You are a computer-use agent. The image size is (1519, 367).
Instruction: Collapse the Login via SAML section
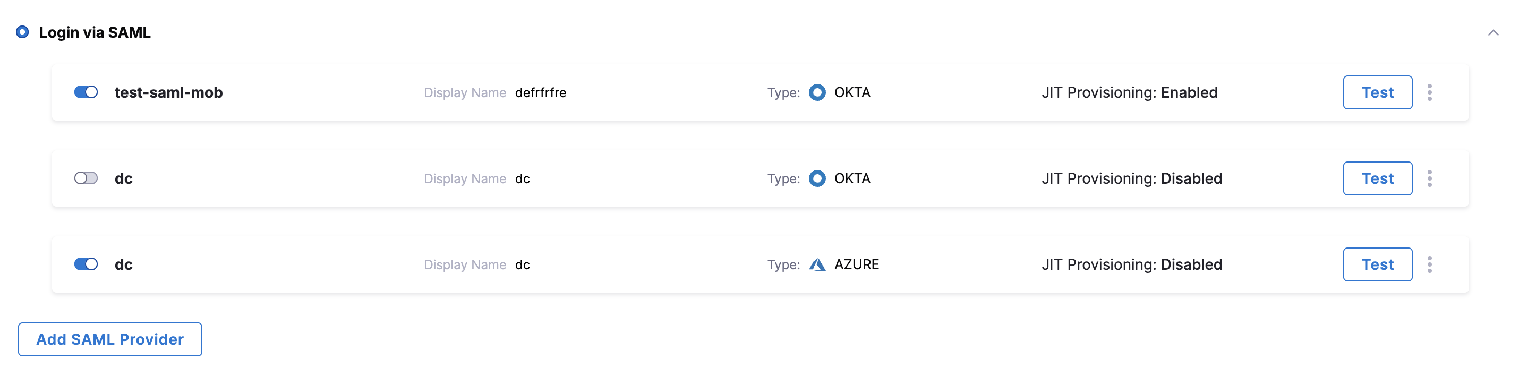pos(1492,32)
